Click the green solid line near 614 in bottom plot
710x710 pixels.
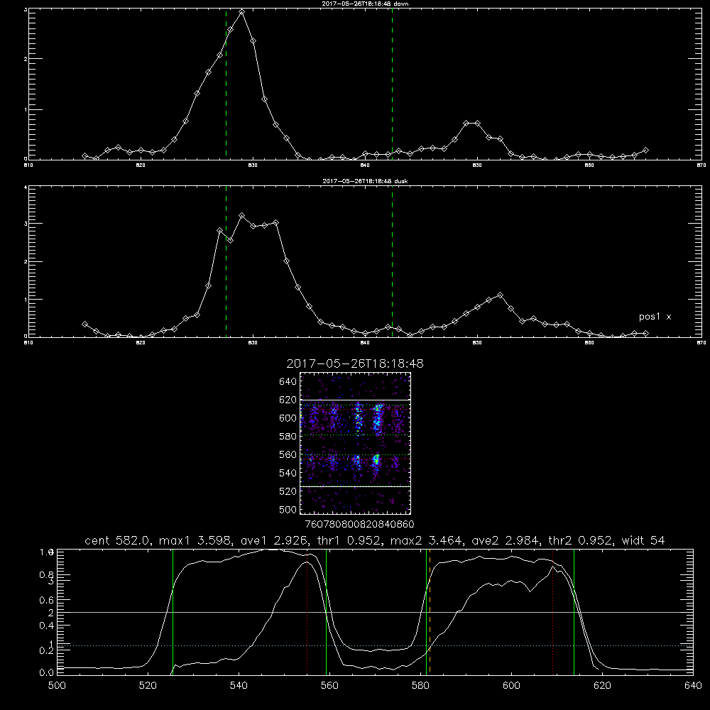point(574,613)
